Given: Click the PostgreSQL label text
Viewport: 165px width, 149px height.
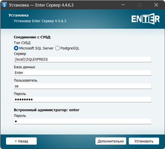Looking at the screenshot, I should 70,48.
